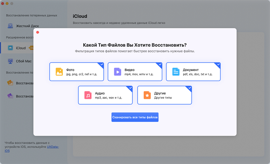Click the Жесткий Диск sidebar icon
The image size is (270, 164).
[x=10, y=26]
